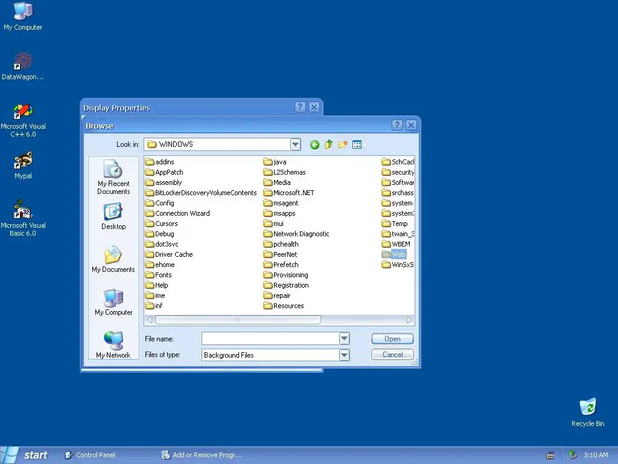Select the msapps folder

point(279,213)
